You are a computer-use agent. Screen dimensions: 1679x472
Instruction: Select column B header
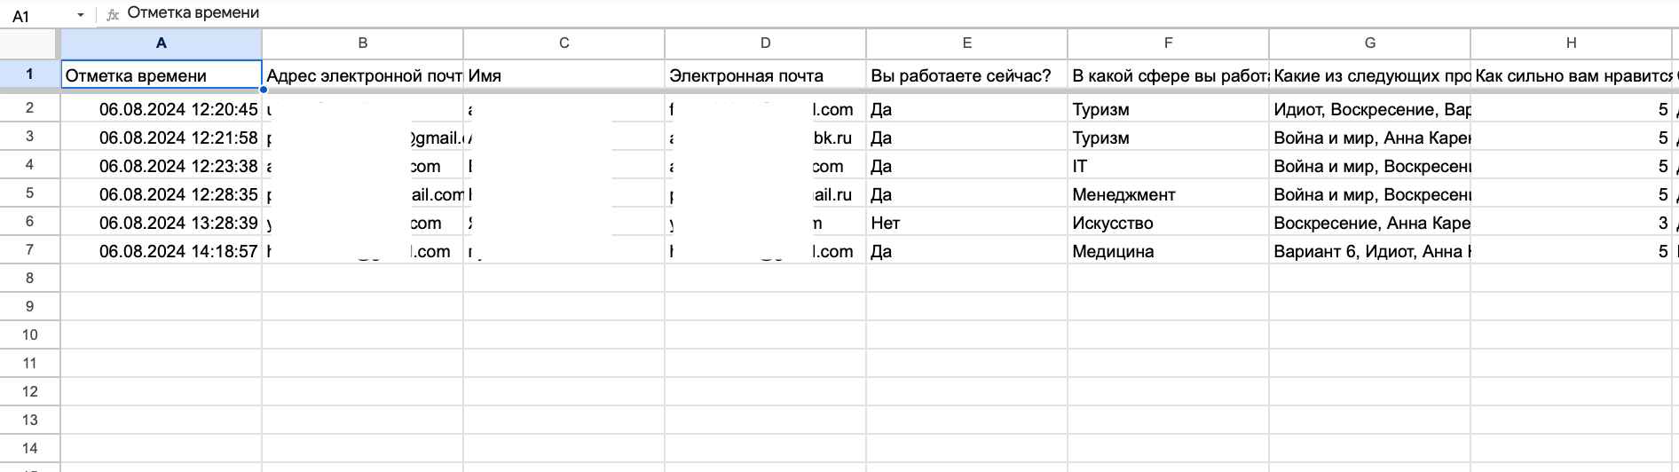(x=362, y=43)
